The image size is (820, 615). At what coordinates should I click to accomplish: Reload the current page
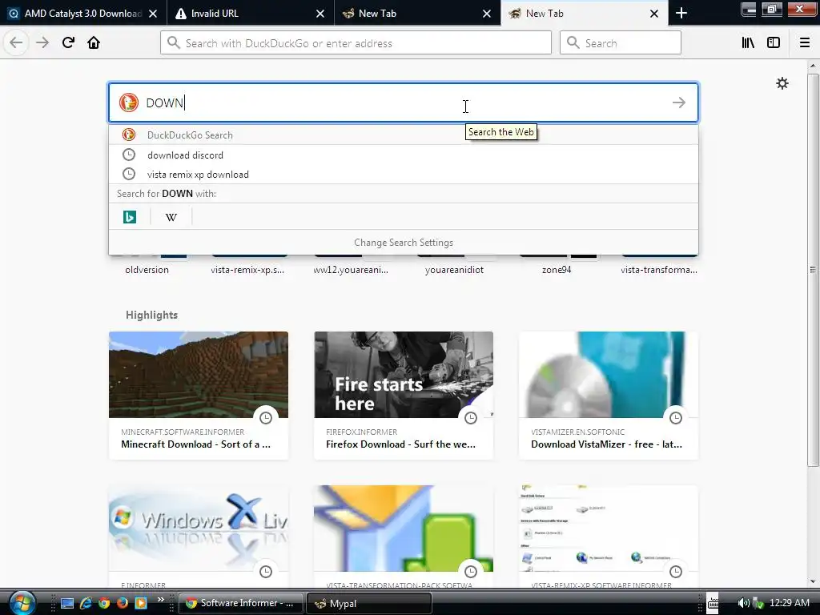[68, 42]
